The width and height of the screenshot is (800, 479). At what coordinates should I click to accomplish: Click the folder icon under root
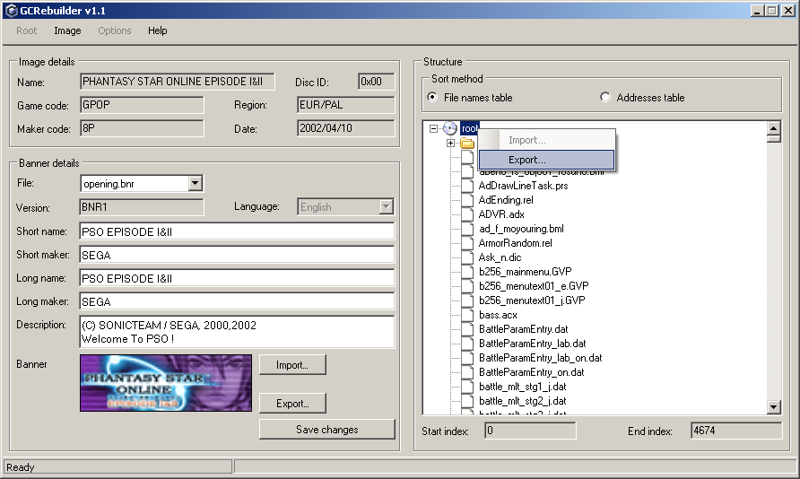click(467, 144)
